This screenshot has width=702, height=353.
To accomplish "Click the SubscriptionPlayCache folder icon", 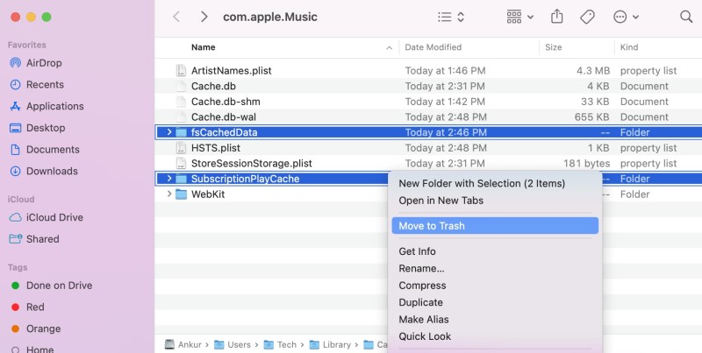I will click(x=181, y=179).
